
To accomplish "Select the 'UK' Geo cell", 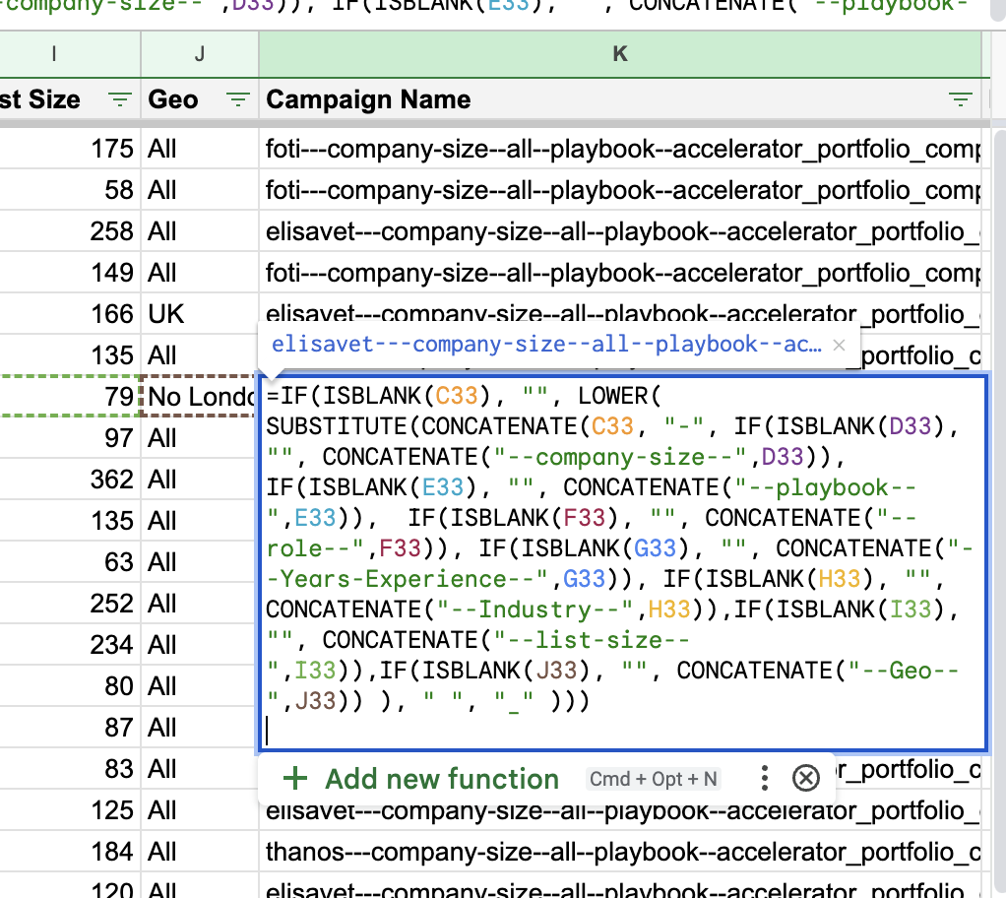I will (200, 314).
